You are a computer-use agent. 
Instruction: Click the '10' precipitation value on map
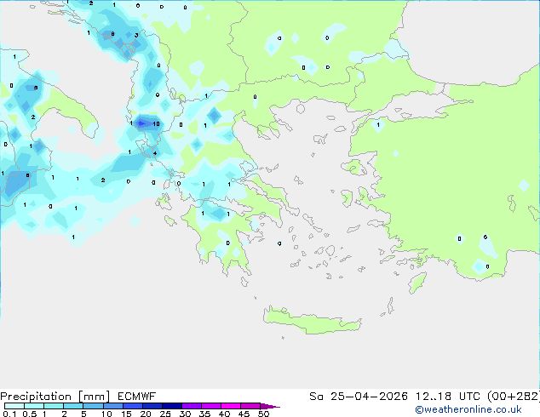[156, 124]
